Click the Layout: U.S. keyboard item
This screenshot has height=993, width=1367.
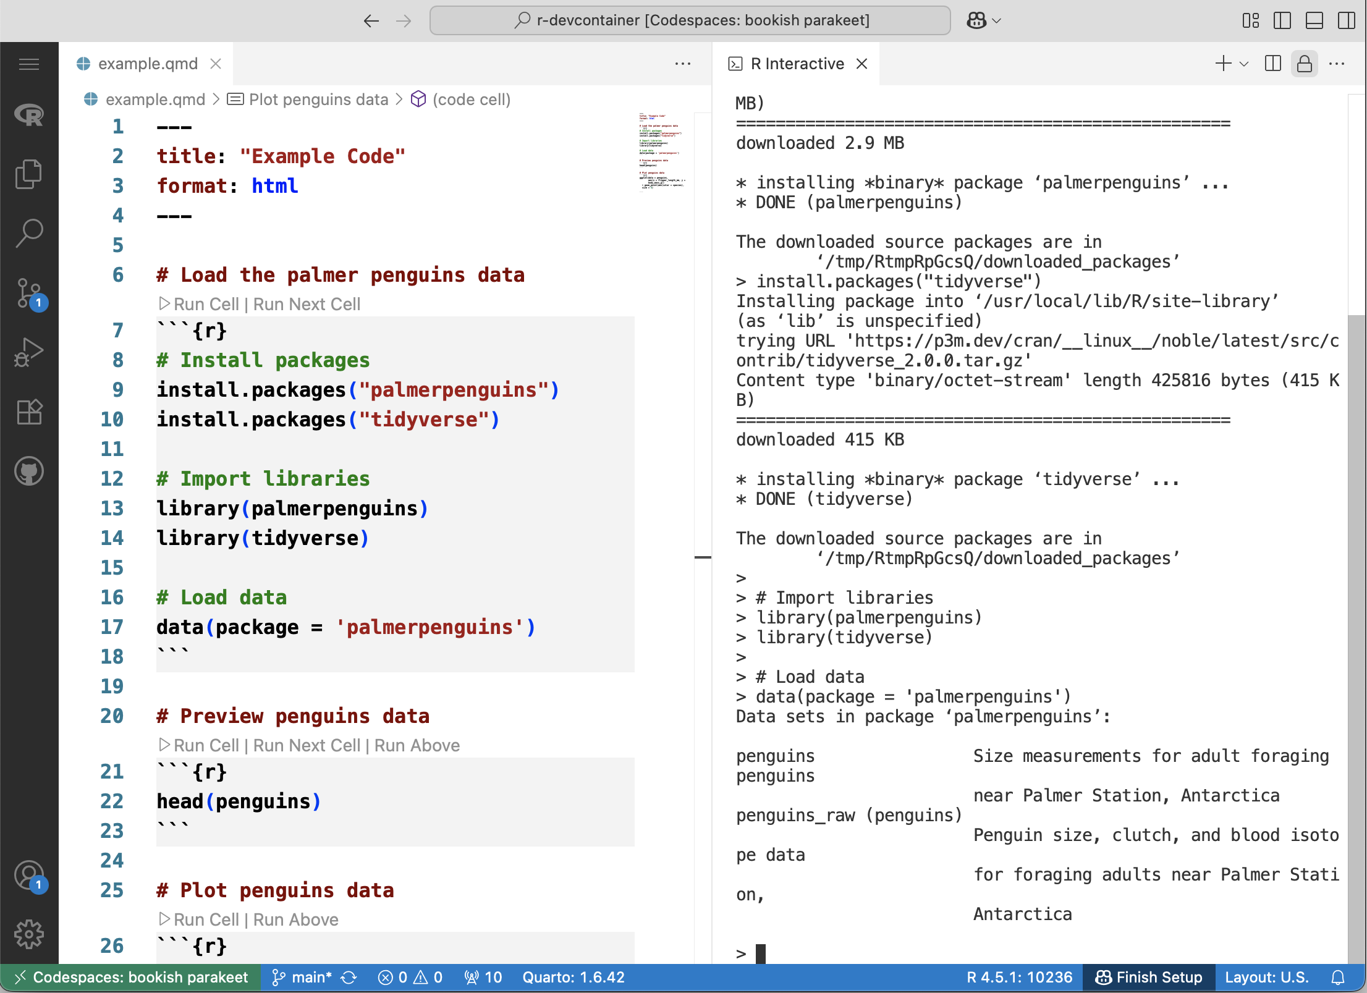(1267, 977)
